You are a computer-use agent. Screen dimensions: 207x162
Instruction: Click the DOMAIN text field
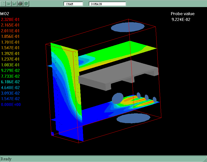coord(107,4)
